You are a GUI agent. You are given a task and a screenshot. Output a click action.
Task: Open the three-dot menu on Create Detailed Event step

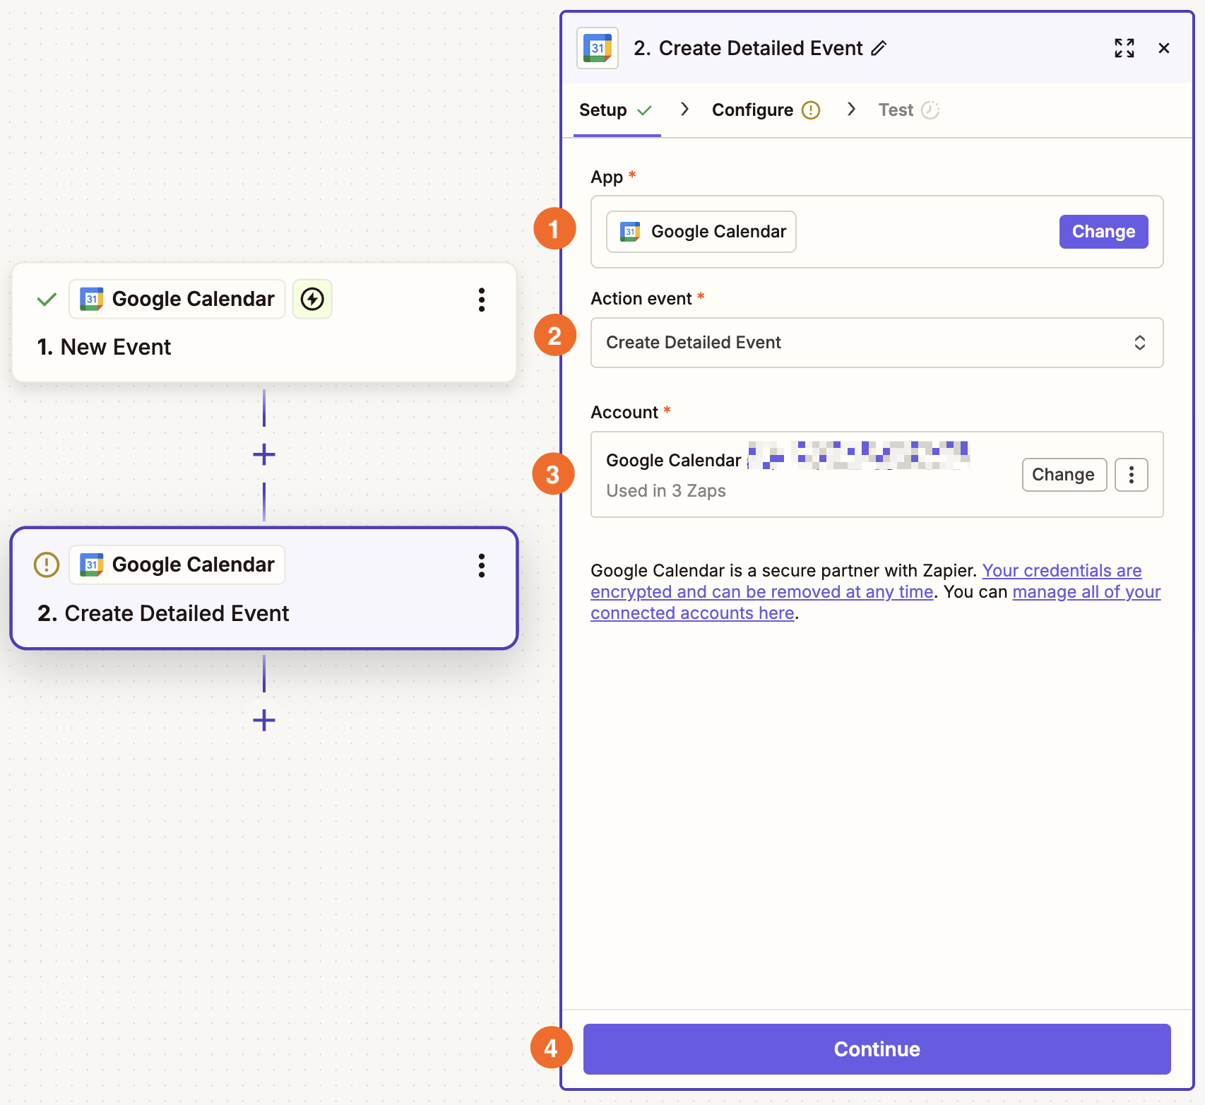pos(481,565)
